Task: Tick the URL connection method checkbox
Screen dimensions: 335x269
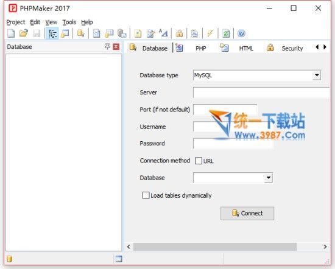Action: pyautogui.click(x=199, y=161)
